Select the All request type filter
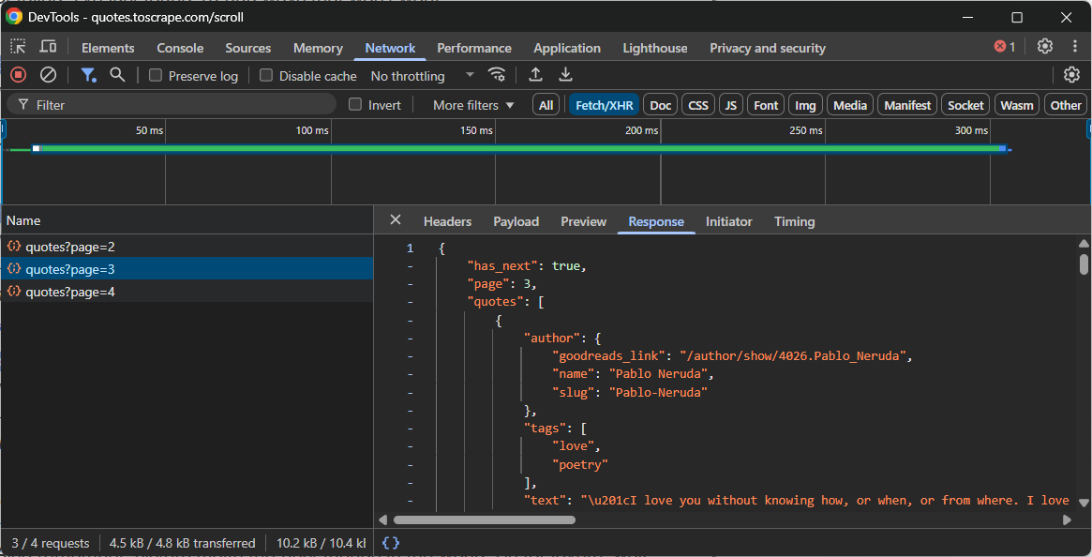 pyautogui.click(x=546, y=105)
